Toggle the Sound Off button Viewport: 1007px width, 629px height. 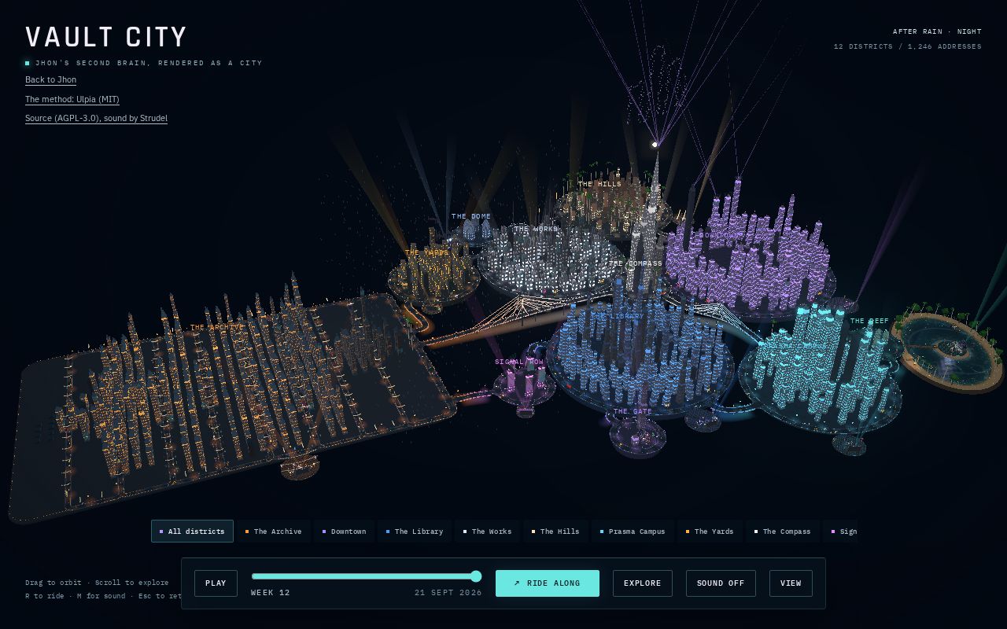pyautogui.click(x=721, y=583)
